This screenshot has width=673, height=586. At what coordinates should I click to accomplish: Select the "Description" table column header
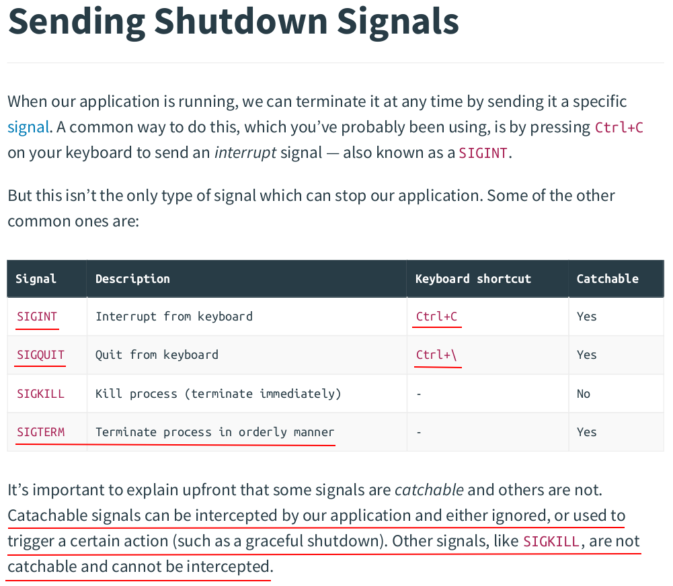132,279
